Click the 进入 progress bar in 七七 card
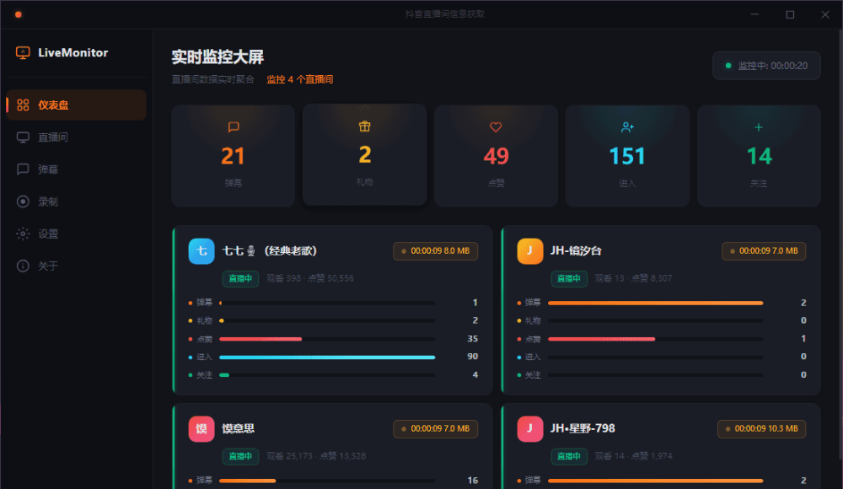The width and height of the screenshot is (843, 489). click(327, 357)
